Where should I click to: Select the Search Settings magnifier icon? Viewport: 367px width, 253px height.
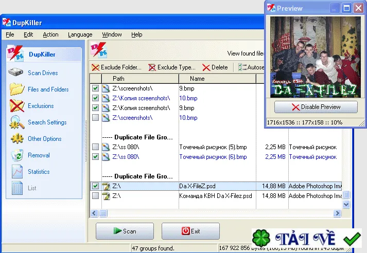[17, 122]
